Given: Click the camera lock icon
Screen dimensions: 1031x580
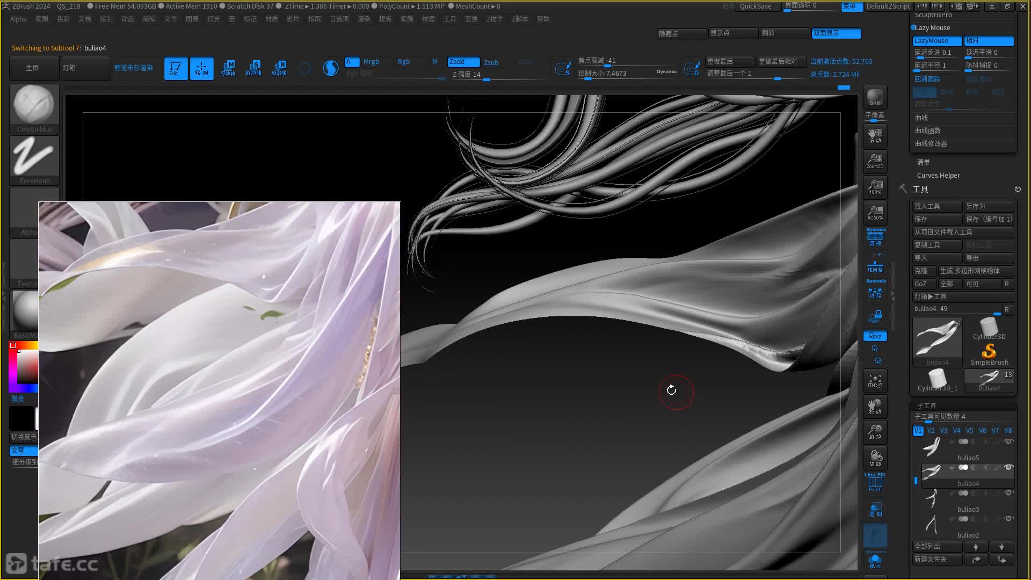Looking at the screenshot, I should pyautogui.click(x=875, y=316).
